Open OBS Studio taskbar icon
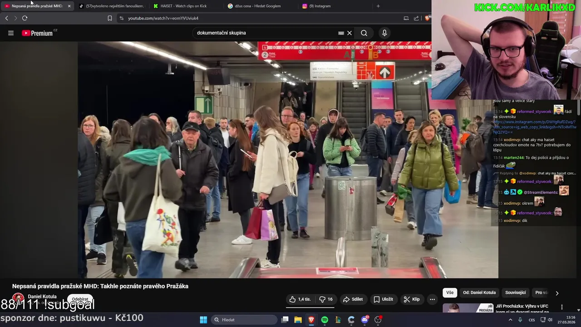Image resolution: width=581 pixels, height=327 pixels. [378, 320]
